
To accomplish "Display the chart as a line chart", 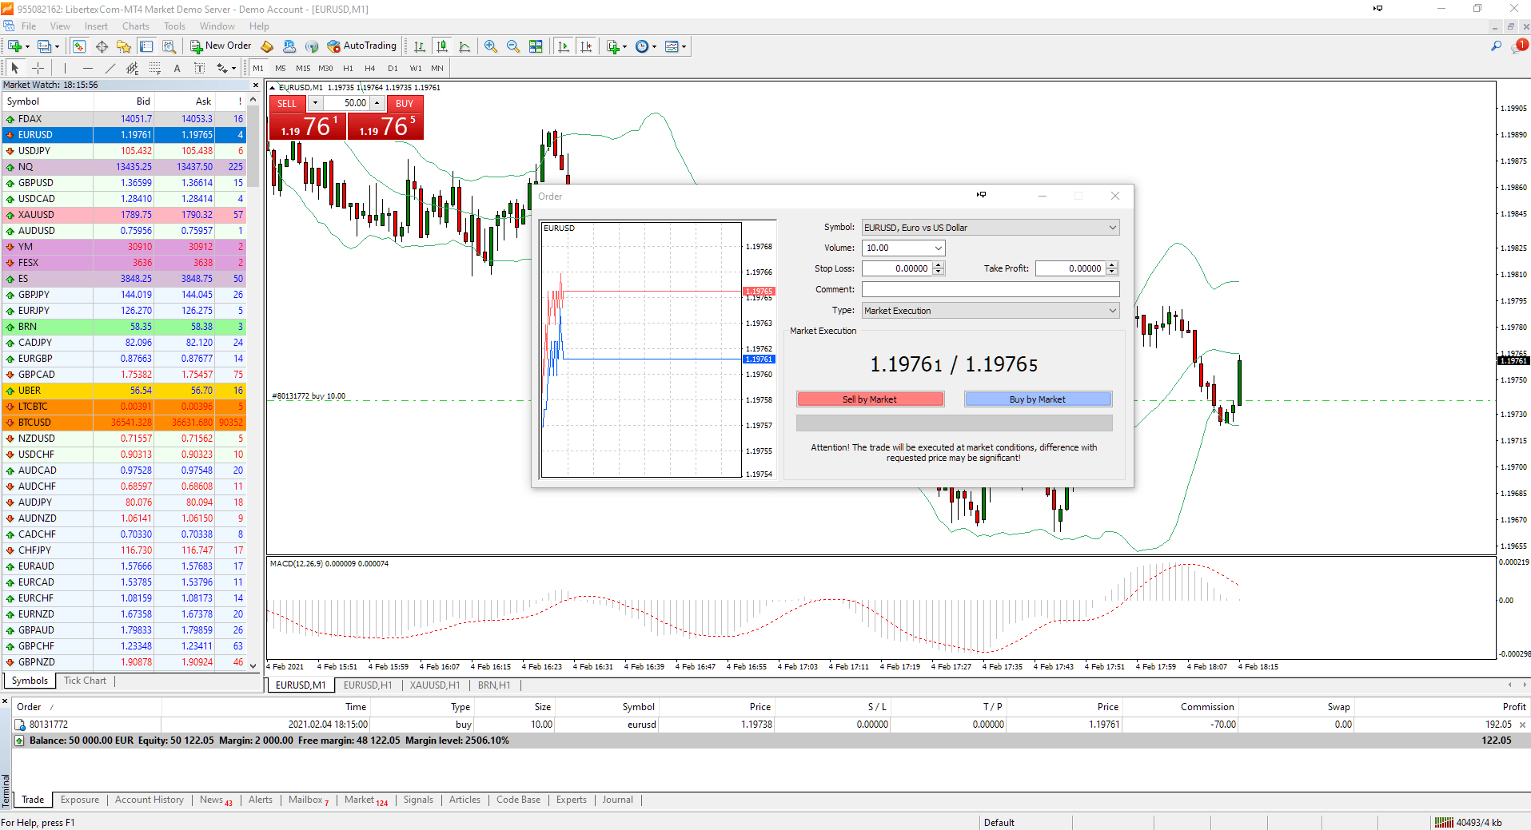I will click(x=465, y=46).
